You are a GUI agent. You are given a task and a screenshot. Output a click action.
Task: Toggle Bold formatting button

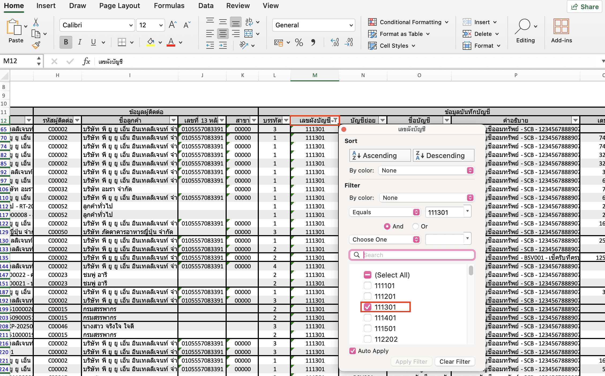(x=66, y=42)
